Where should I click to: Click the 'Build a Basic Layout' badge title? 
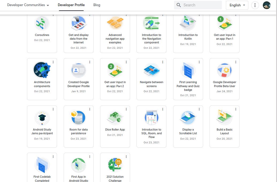[x=224, y=131]
